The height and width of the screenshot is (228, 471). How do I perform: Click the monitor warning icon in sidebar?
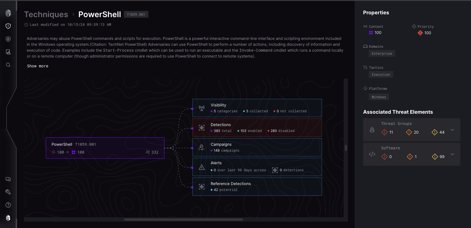tap(8, 52)
